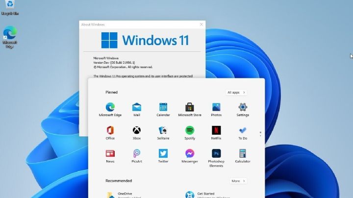
Task: Open the Mail app
Action: click(x=137, y=110)
